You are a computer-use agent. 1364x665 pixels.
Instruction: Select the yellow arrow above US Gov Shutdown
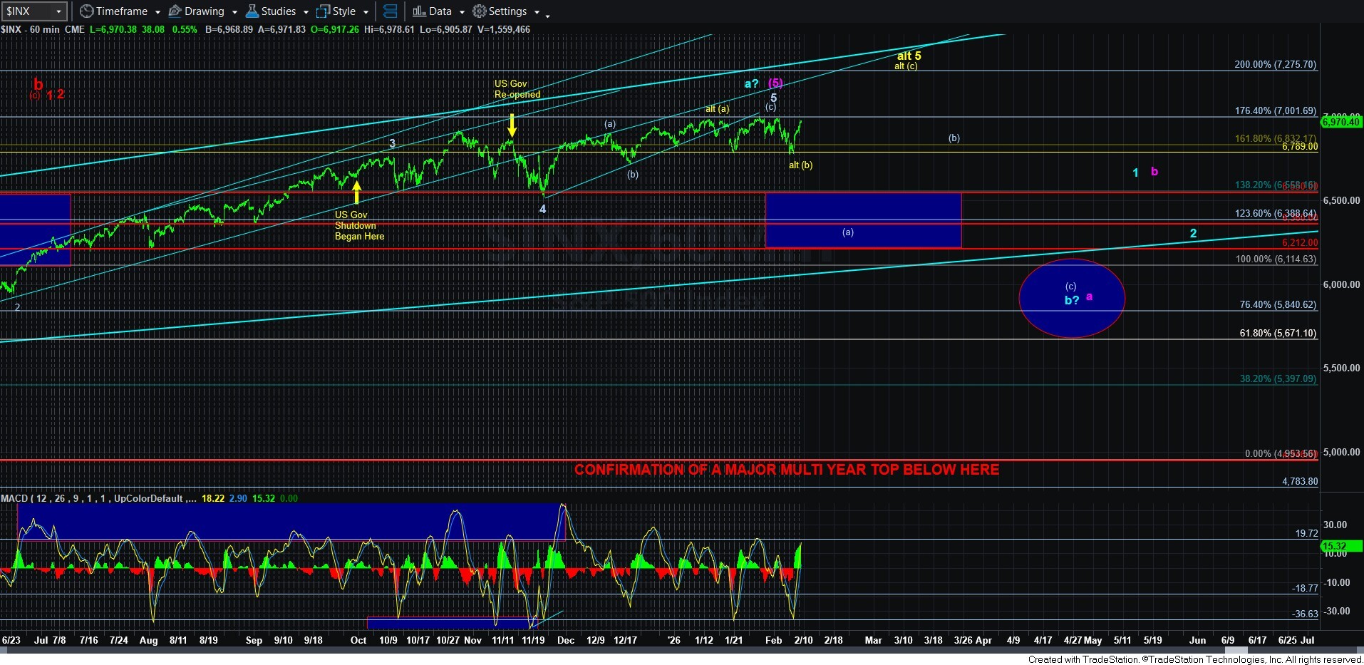click(356, 192)
